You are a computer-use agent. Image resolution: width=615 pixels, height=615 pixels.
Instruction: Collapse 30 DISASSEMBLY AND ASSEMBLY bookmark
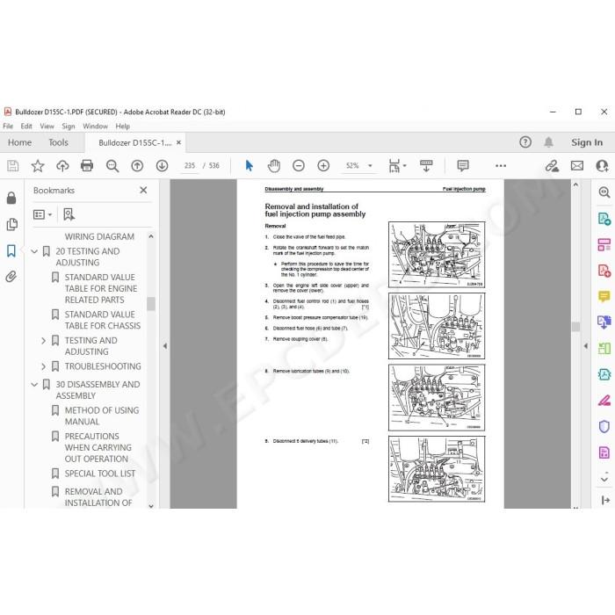34,385
